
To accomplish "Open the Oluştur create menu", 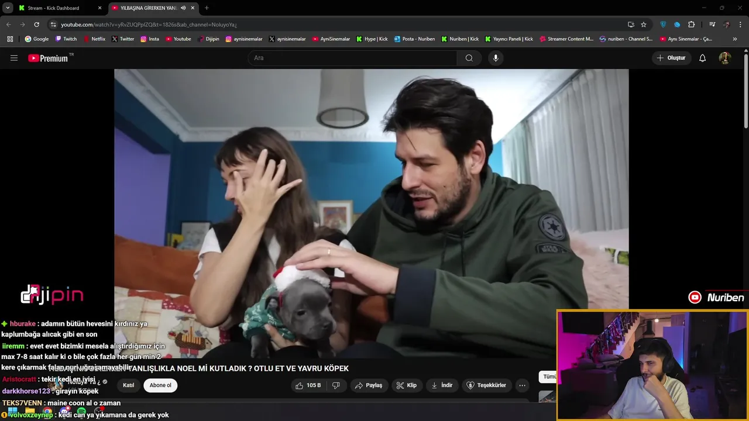I will (671, 58).
